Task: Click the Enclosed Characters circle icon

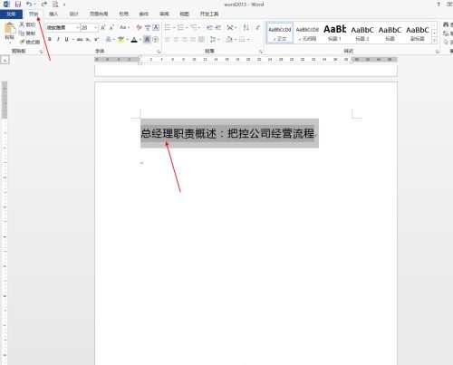Action: (x=156, y=39)
